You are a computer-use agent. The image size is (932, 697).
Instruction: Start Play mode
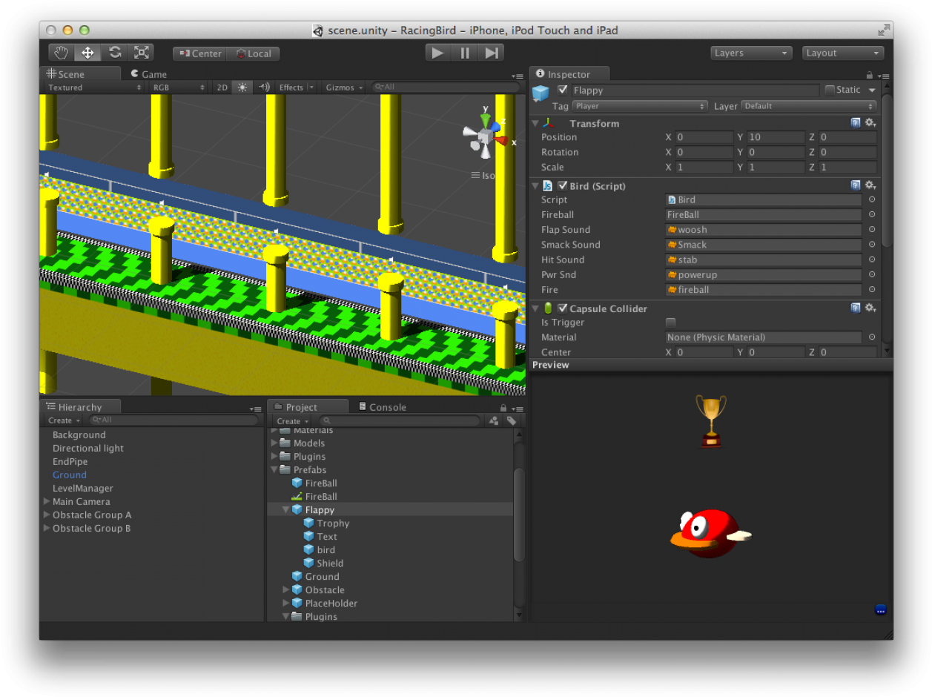(x=438, y=53)
